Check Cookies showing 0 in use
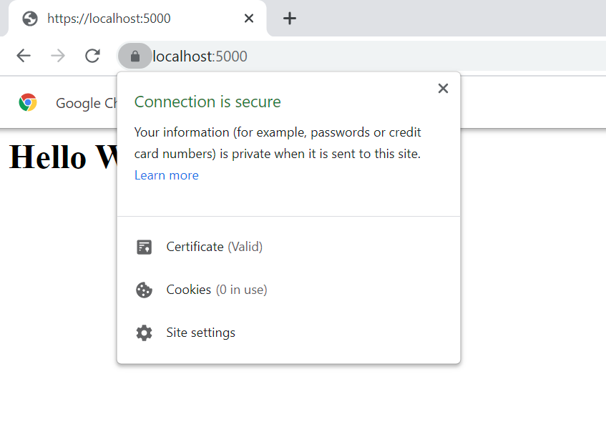The height and width of the screenshot is (447, 606). tap(188, 290)
